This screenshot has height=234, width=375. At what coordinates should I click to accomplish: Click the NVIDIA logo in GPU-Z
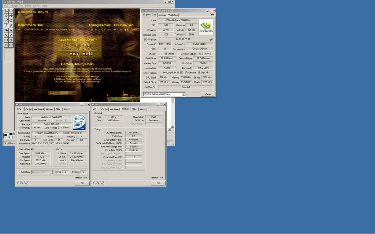point(206,27)
